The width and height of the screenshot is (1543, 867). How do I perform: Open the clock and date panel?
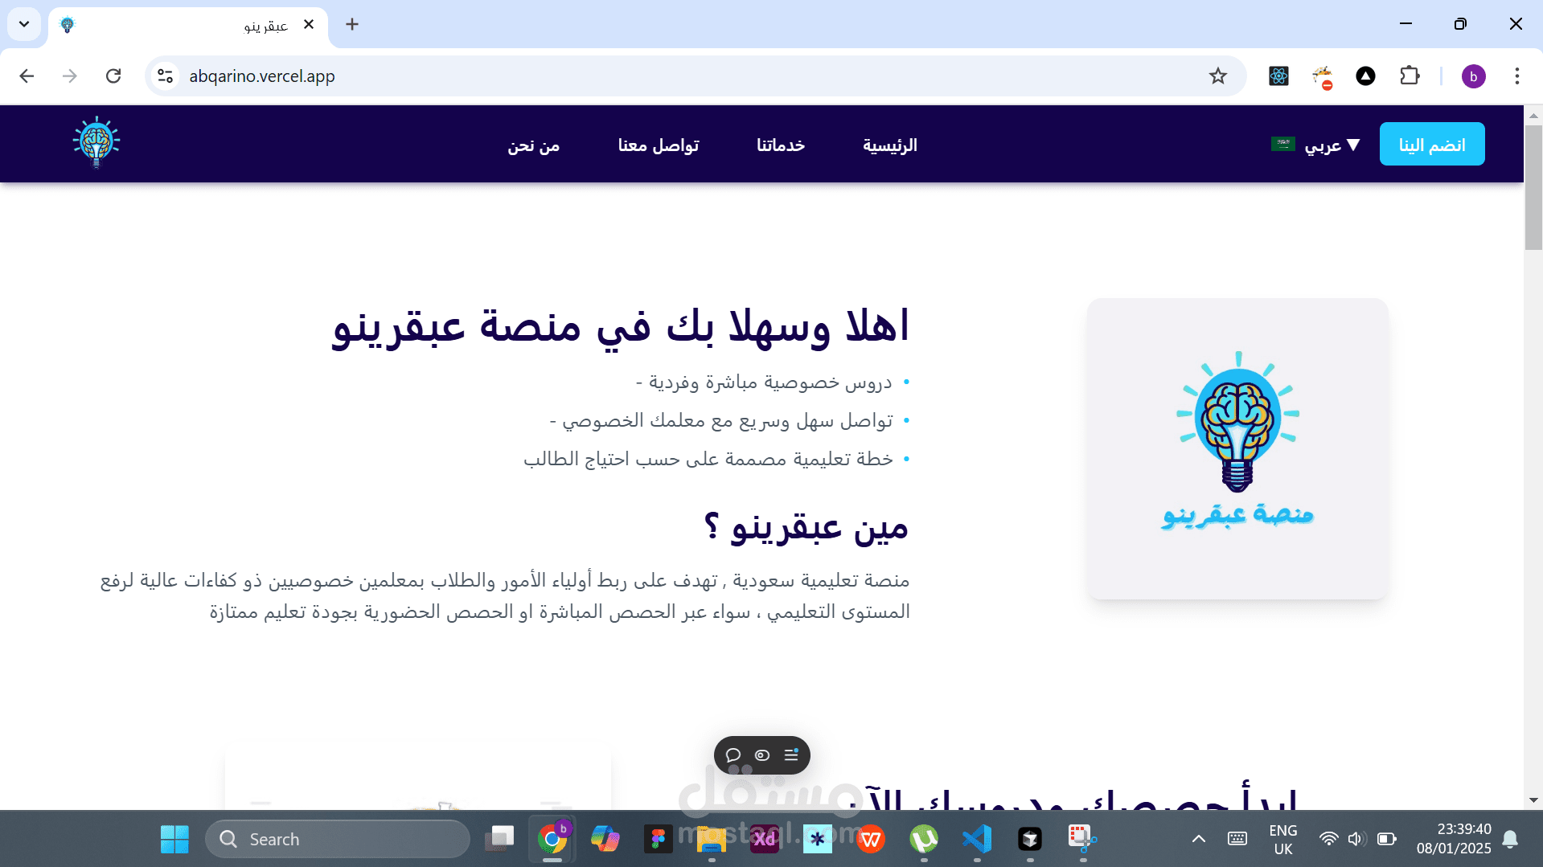1454,839
